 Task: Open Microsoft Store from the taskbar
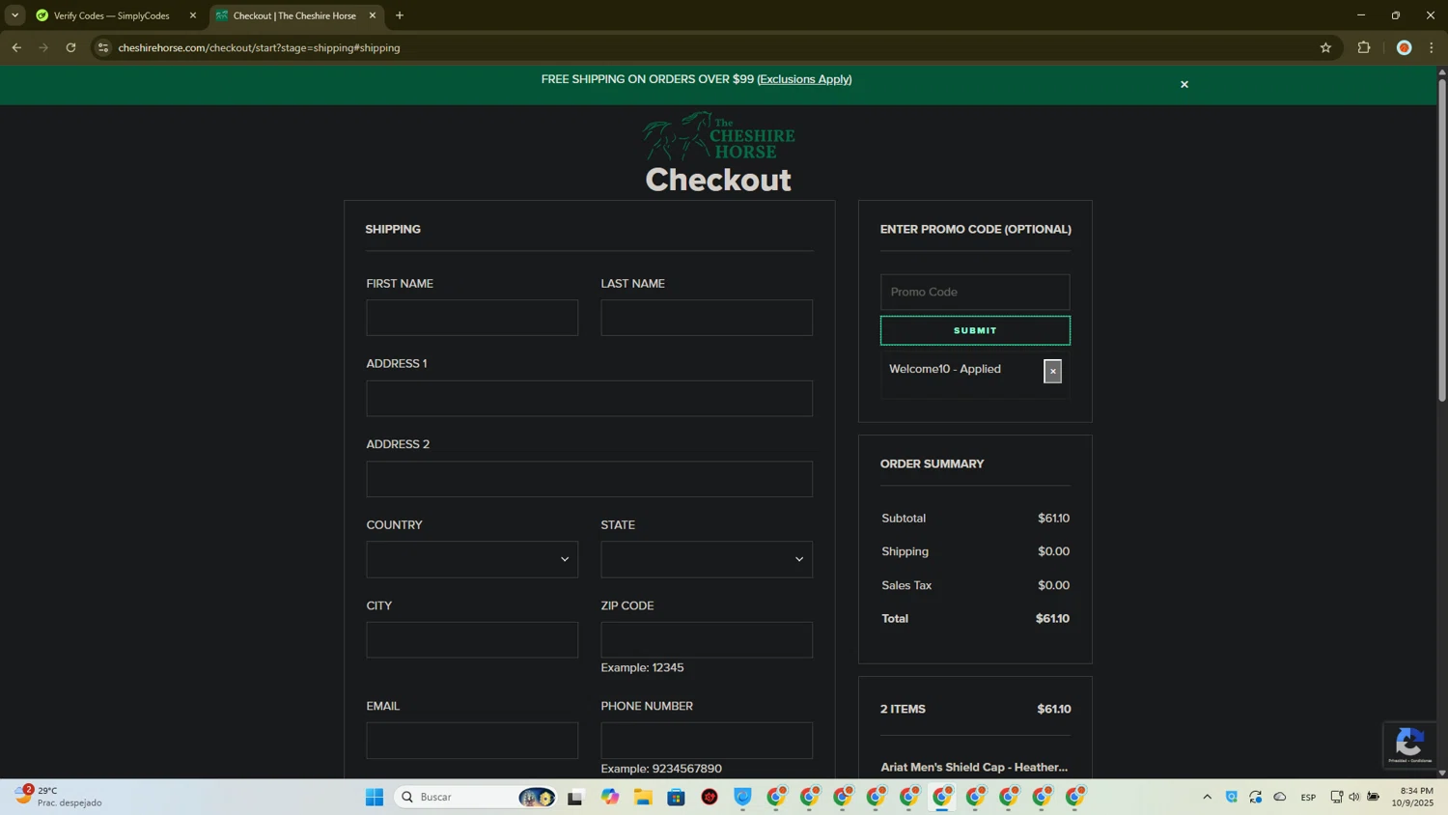click(676, 797)
